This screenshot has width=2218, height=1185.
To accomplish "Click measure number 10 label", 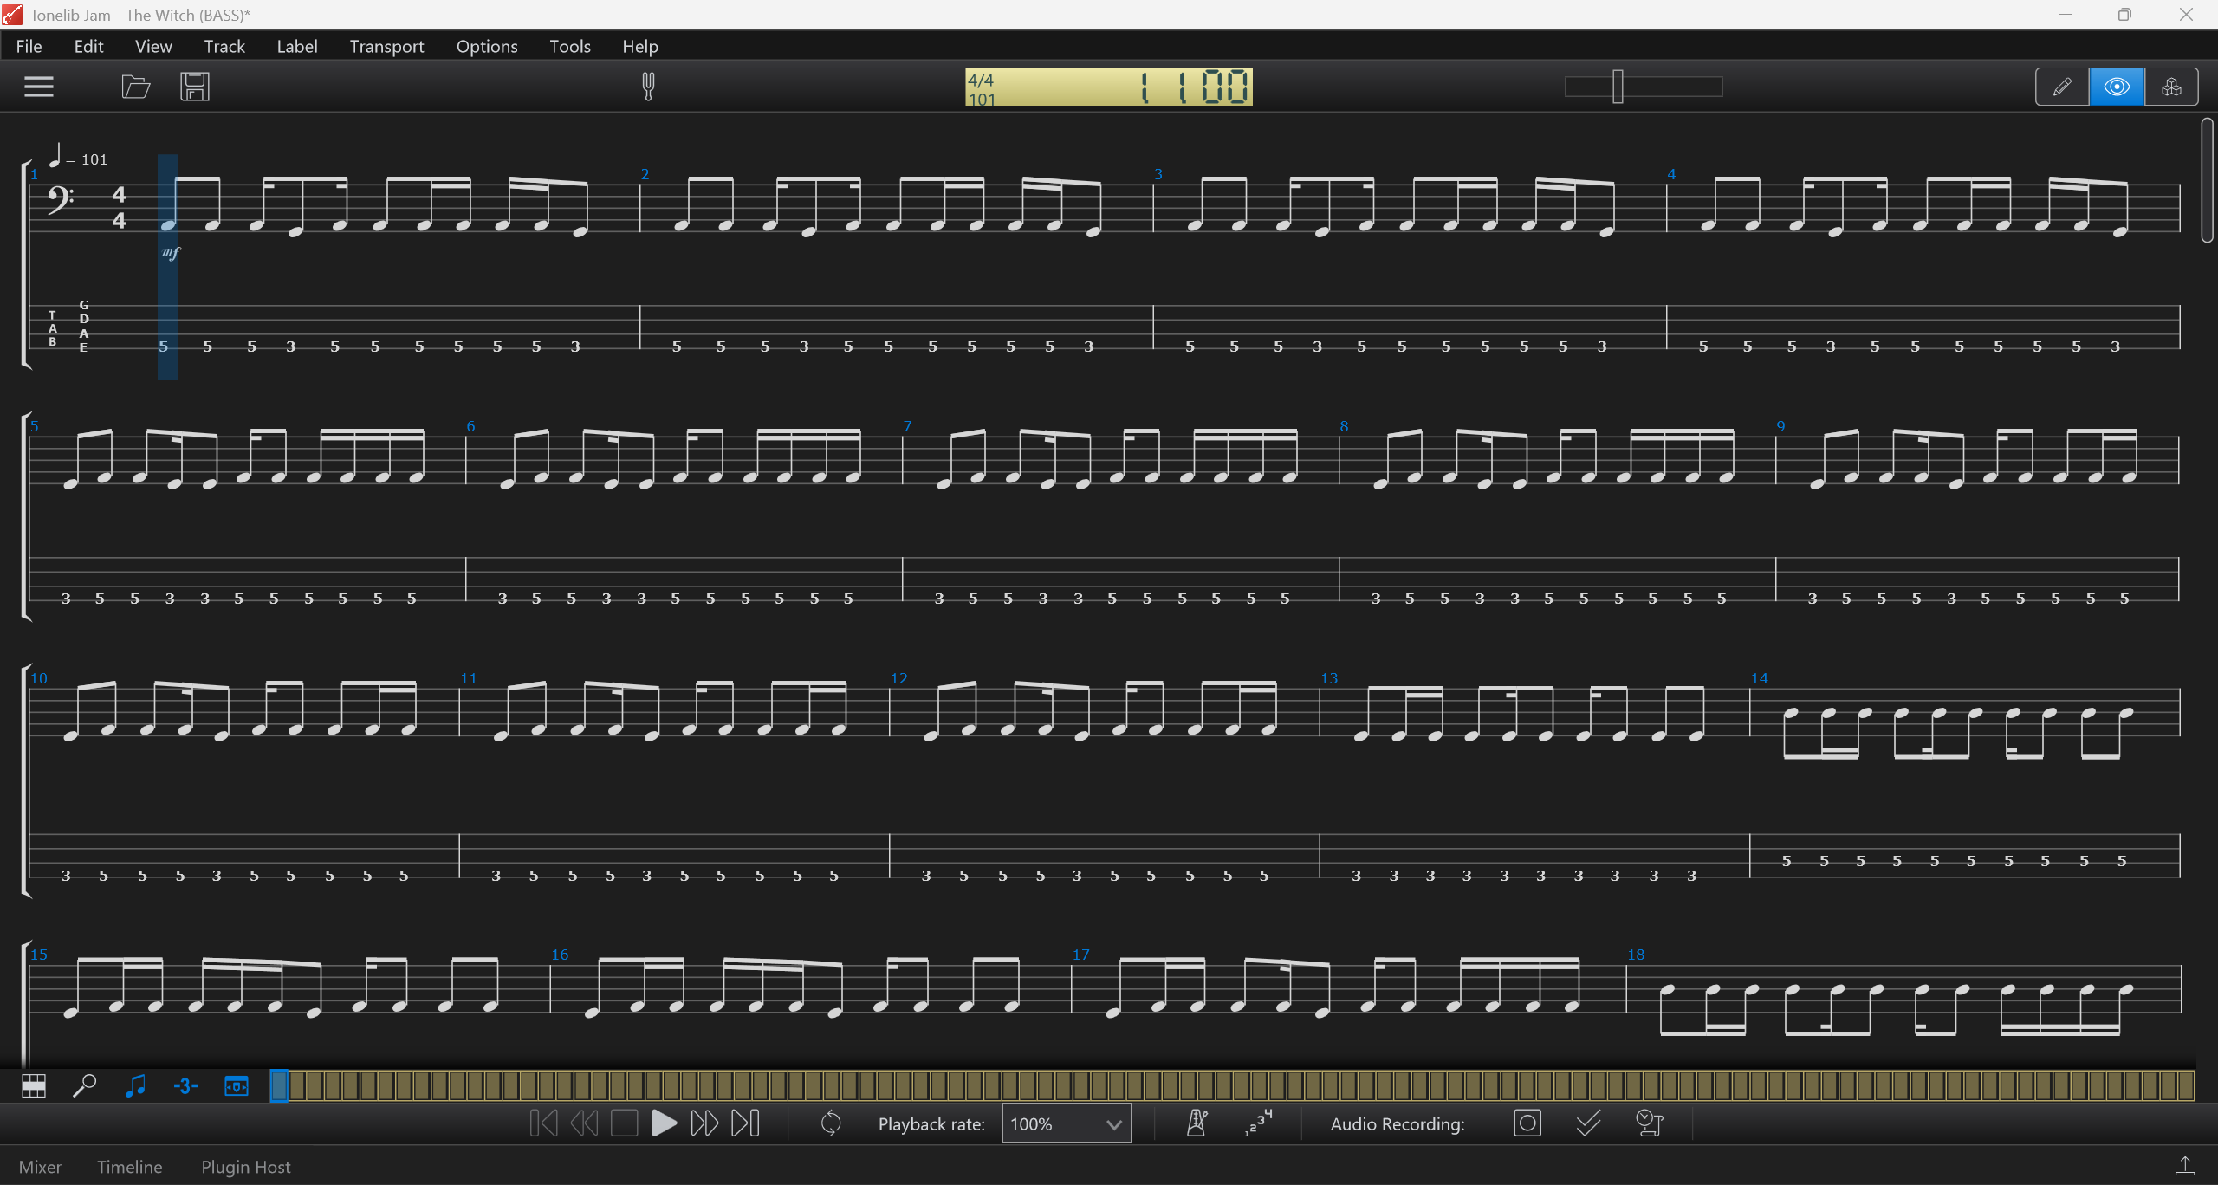I will pos(39,678).
